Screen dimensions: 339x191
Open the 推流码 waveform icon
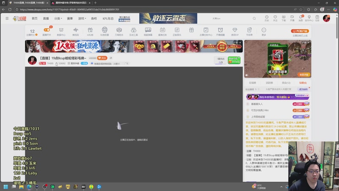[x=75, y=31]
